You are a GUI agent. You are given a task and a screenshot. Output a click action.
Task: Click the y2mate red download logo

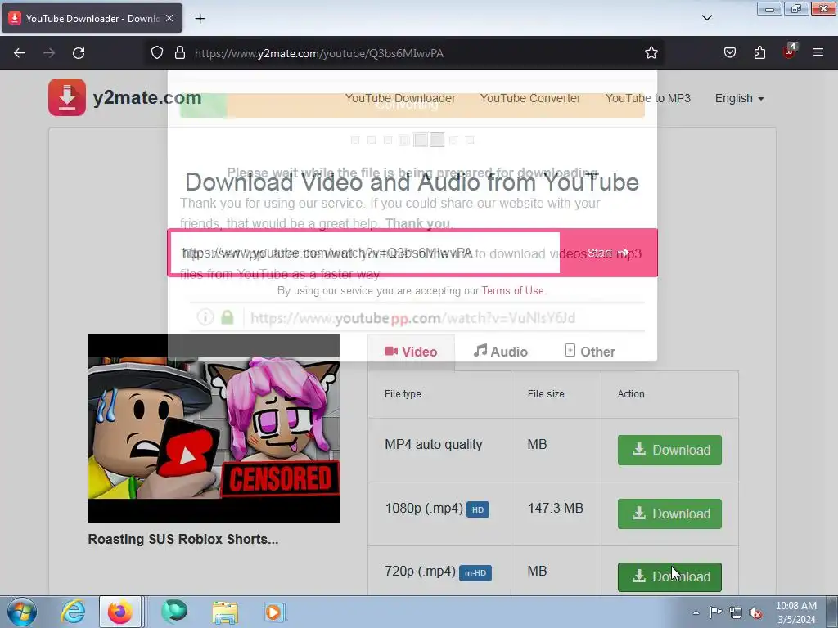coord(67,97)
